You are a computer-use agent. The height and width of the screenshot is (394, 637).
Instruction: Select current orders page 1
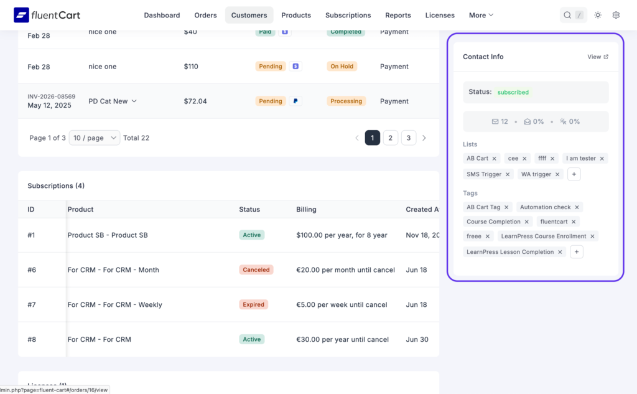[372, 138]
